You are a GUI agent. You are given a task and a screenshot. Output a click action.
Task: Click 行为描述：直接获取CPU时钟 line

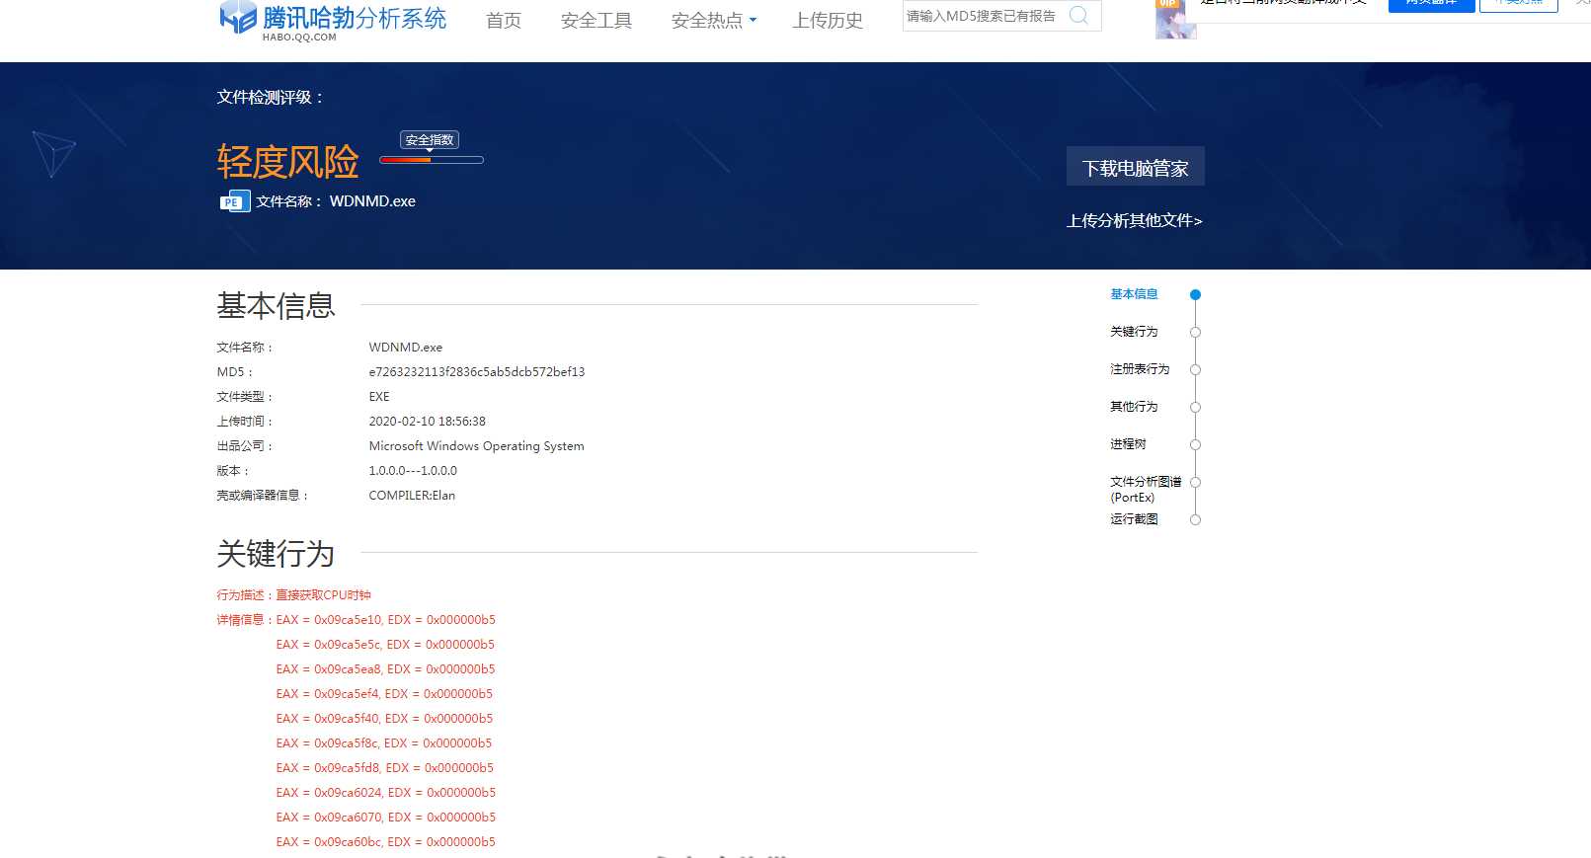point(294,595)
